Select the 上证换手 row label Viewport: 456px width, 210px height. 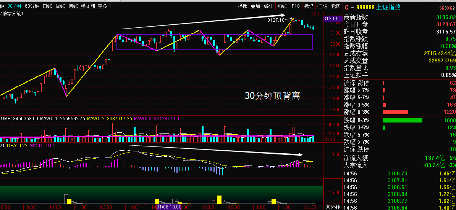356,75
